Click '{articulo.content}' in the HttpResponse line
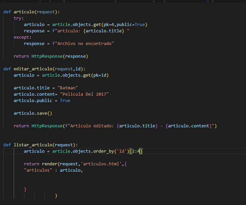Screen dimensions: 246x205 [x=189, y=126]
